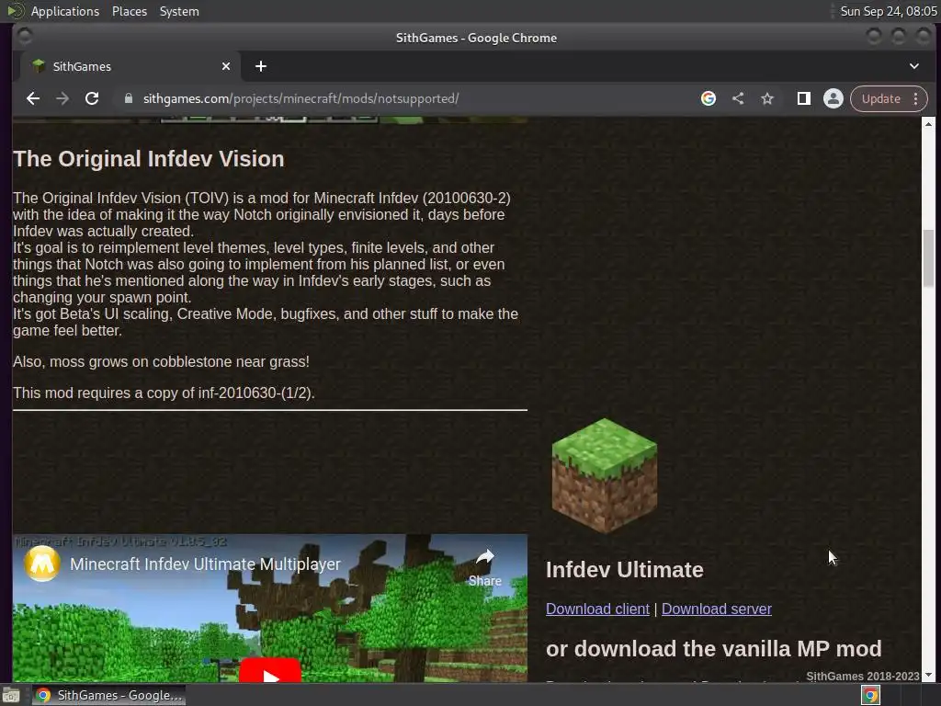Select the SithGames taskbar window button
The height and width of the screenshot is (706, 941).
[108, 695]
